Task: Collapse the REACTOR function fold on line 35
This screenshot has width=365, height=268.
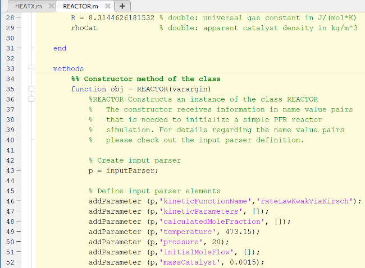Action: [x=31, y=89]
